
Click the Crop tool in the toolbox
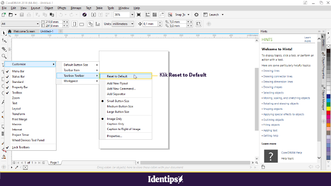click(4, 49)
